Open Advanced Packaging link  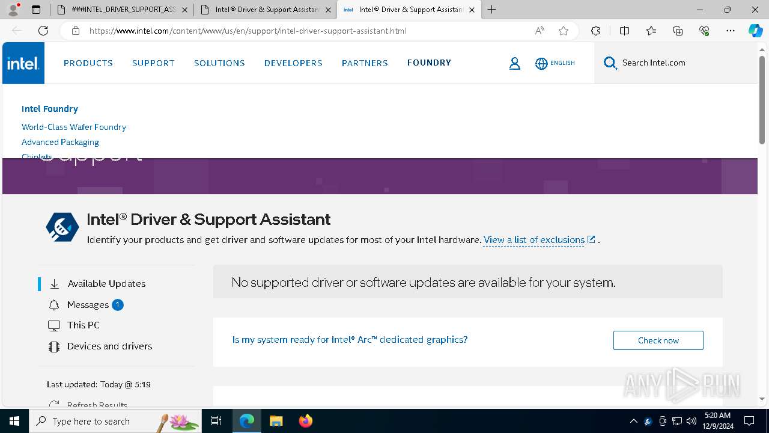(x=60, y=142)
